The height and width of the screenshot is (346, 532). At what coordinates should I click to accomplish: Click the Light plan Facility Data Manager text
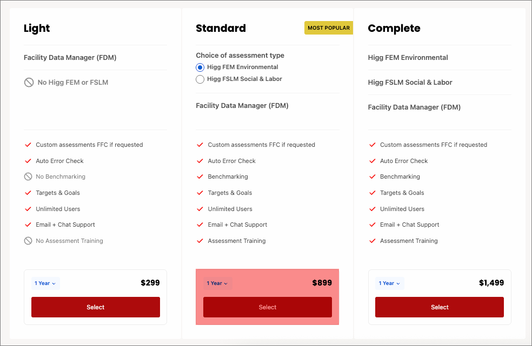(x=70, y=58)
